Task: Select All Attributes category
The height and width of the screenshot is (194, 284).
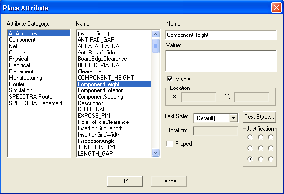Action: tap(39, 34)
